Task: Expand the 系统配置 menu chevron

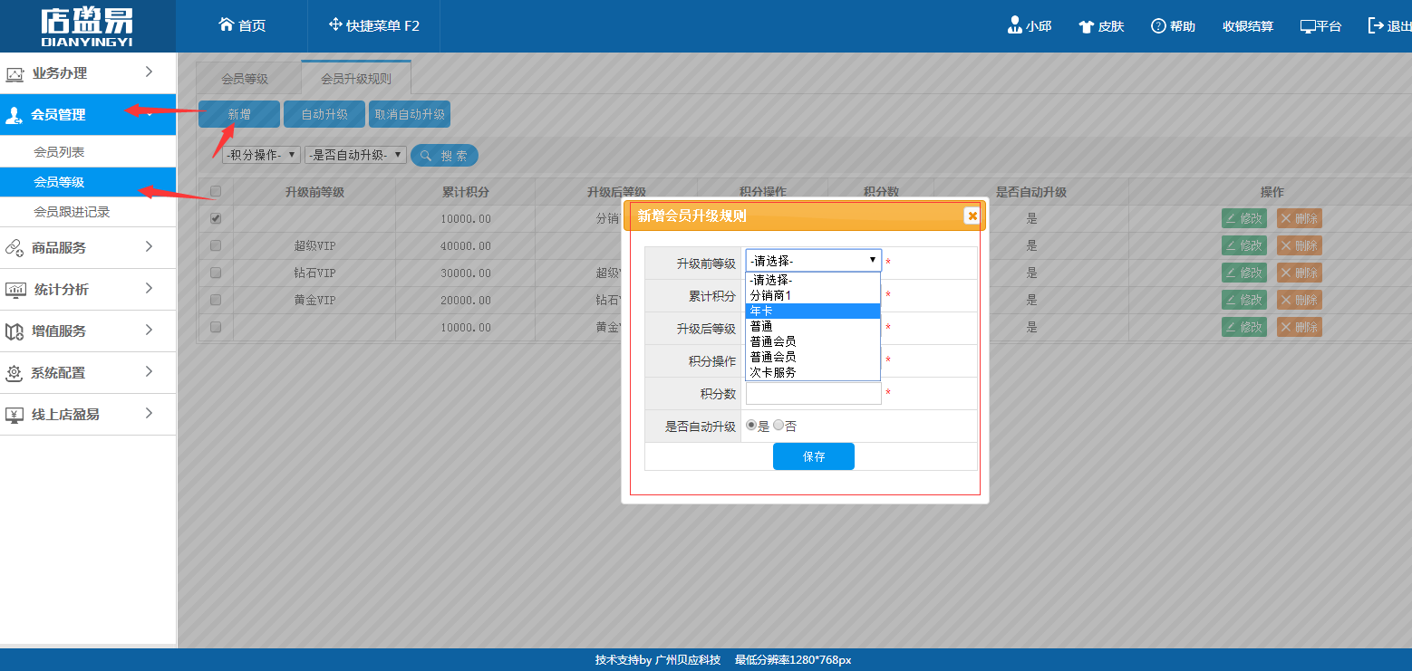Action: click(149, 371)
